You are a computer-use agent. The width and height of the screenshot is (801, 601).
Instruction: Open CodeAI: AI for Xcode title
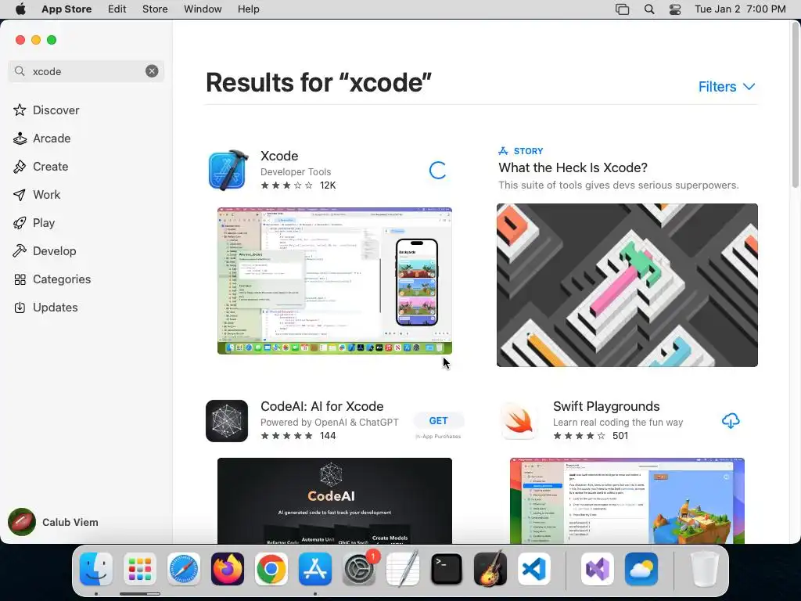pyautogui.click(x=321, y=406)
